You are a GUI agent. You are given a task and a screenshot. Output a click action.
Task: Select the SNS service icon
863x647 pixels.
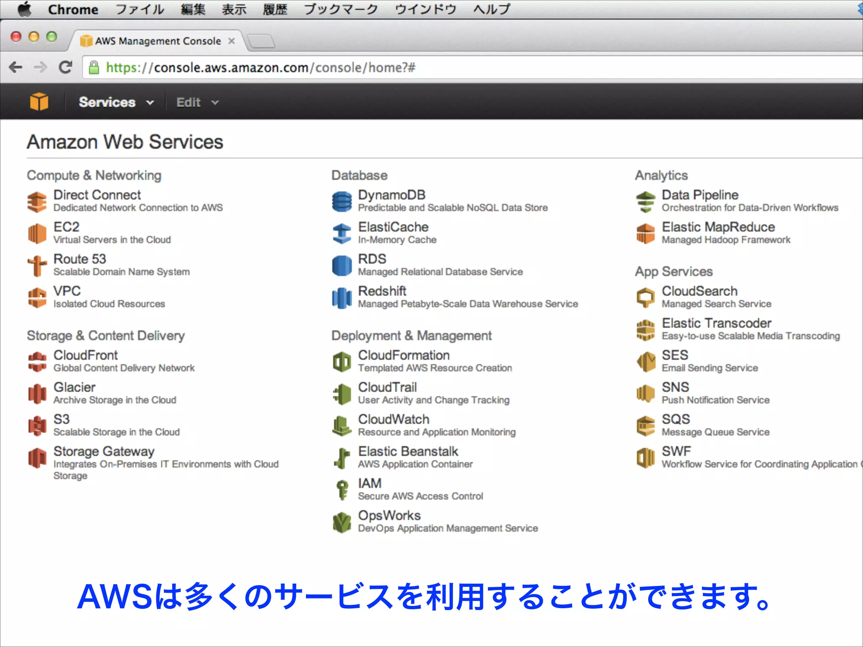tap(646, 394)
